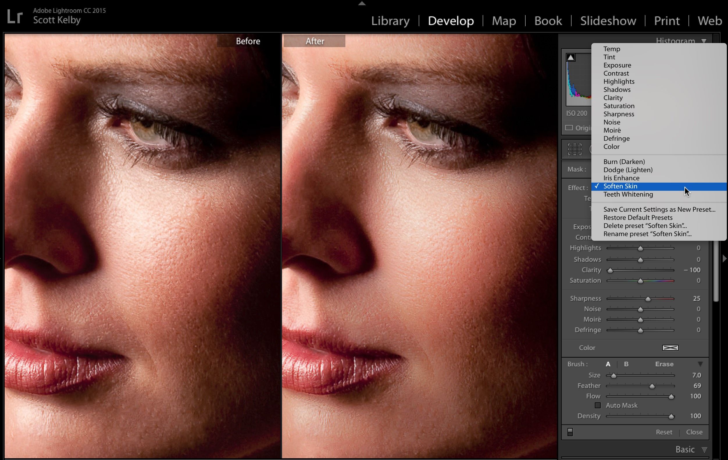Collapse the Histogram panel triangle
The image size is (728, 460).
coord(704,41)
